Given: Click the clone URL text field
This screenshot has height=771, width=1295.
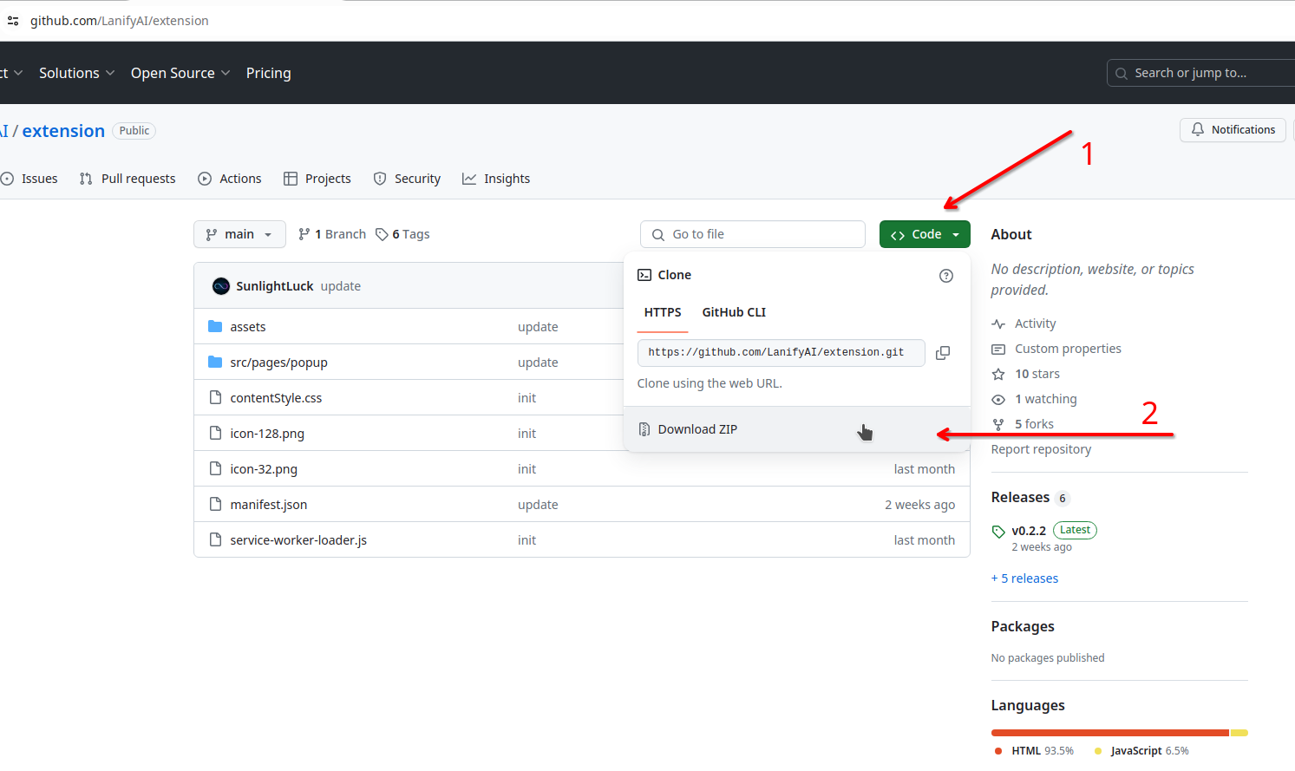Looking at the screenshot, I should point(782,353).
